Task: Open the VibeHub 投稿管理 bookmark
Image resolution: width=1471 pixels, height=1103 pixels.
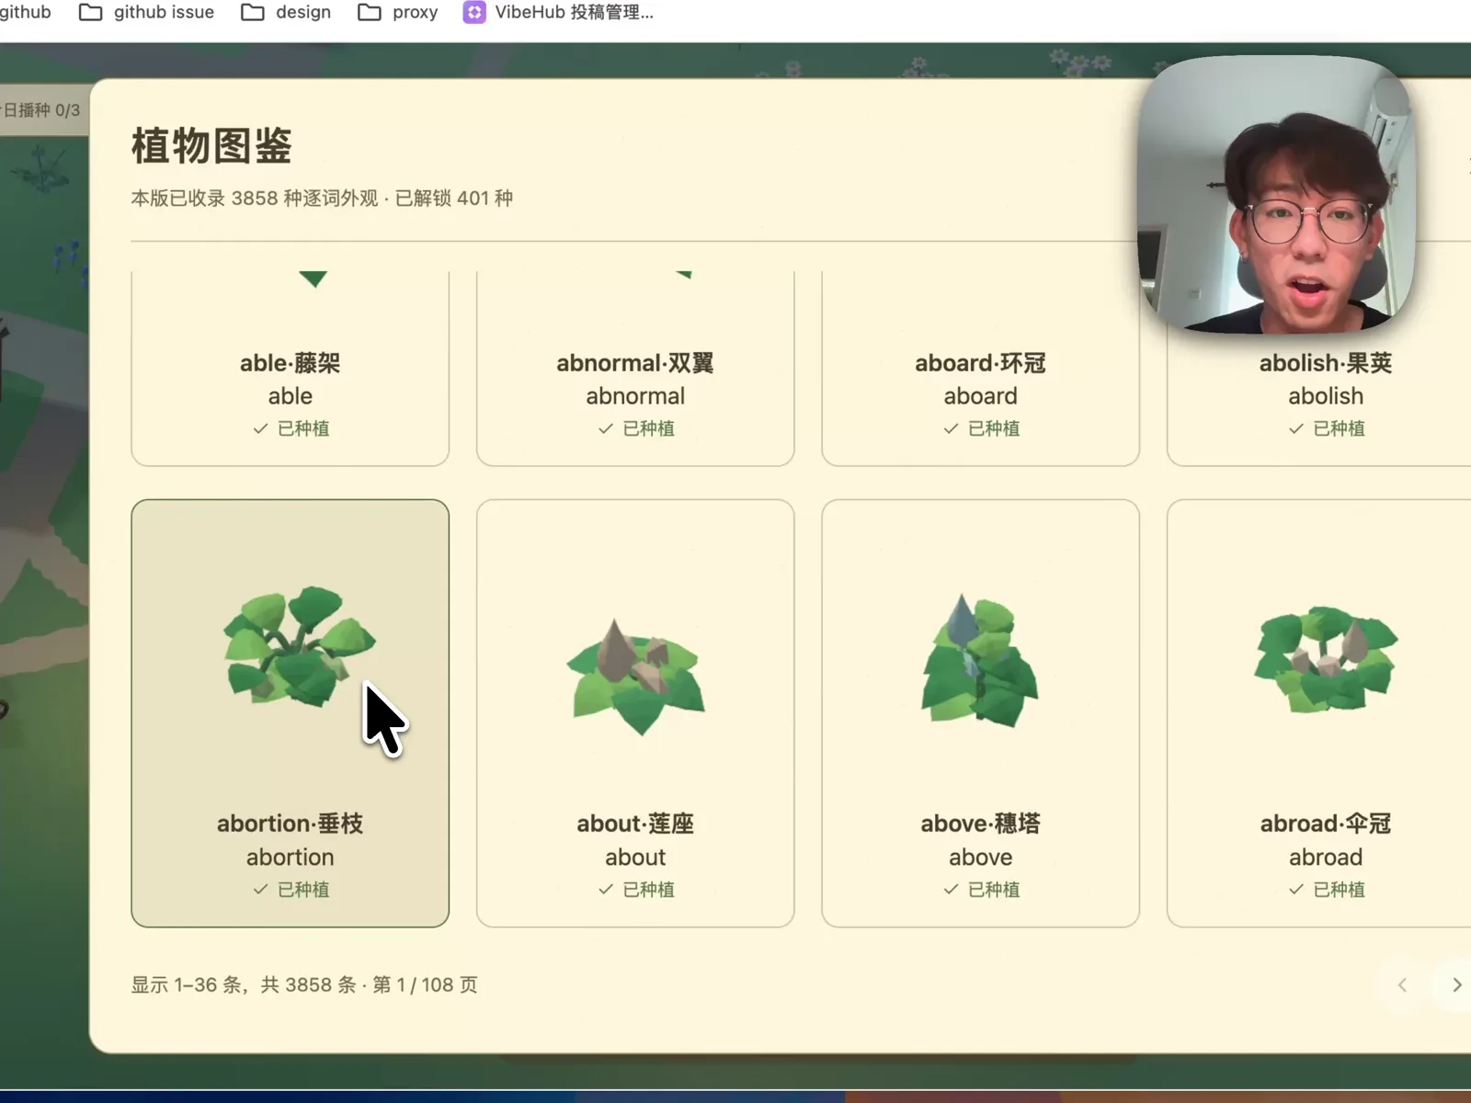Action: 558,12
